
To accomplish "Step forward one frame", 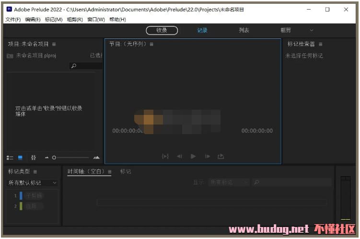I will [x=207, y=157].
